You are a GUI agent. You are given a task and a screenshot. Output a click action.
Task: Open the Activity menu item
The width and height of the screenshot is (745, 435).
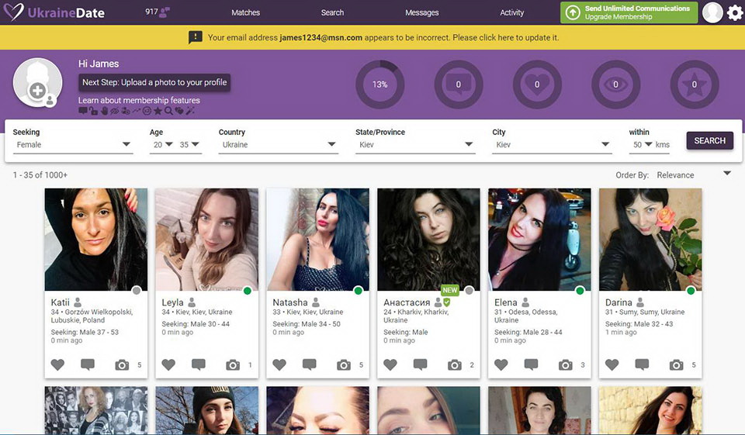tap(511, 13)
